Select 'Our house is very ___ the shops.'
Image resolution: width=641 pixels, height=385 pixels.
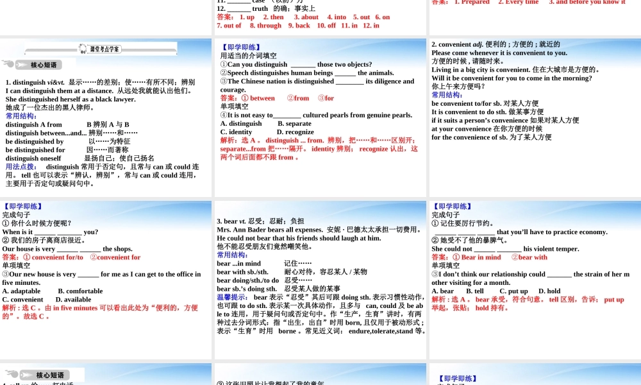tap(67, 249)
